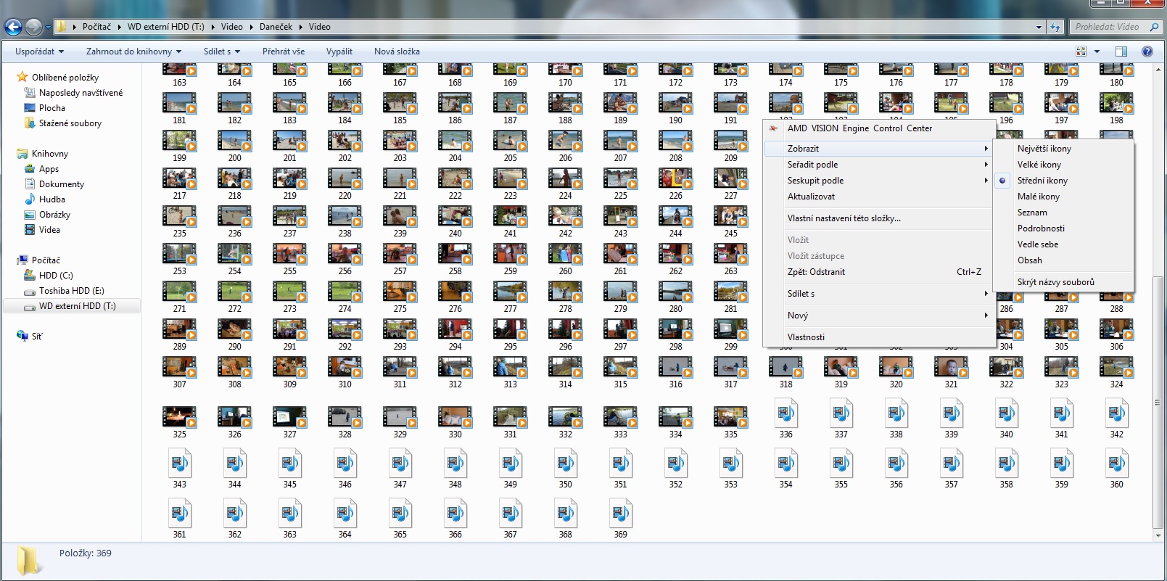Click the Forward navigation arrow
This screenshot has height=581, width=1167.
click(33, 28)
